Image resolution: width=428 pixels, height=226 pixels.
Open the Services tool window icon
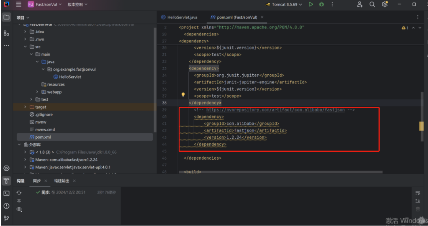click(6, 168)
